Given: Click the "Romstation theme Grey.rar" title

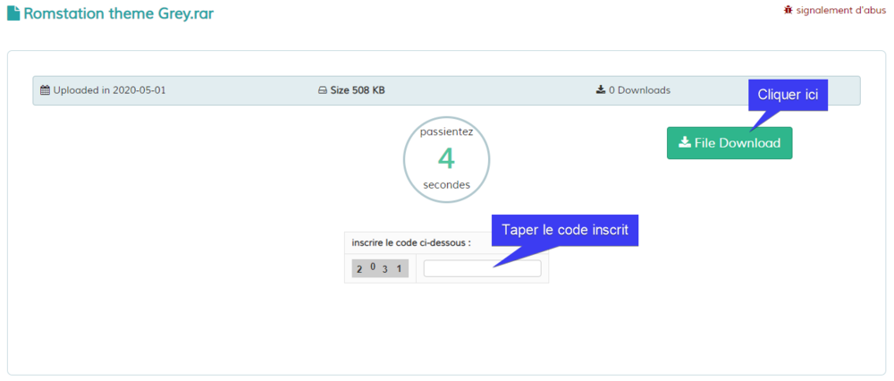Looking at the screenshot, I should [119, 14].
